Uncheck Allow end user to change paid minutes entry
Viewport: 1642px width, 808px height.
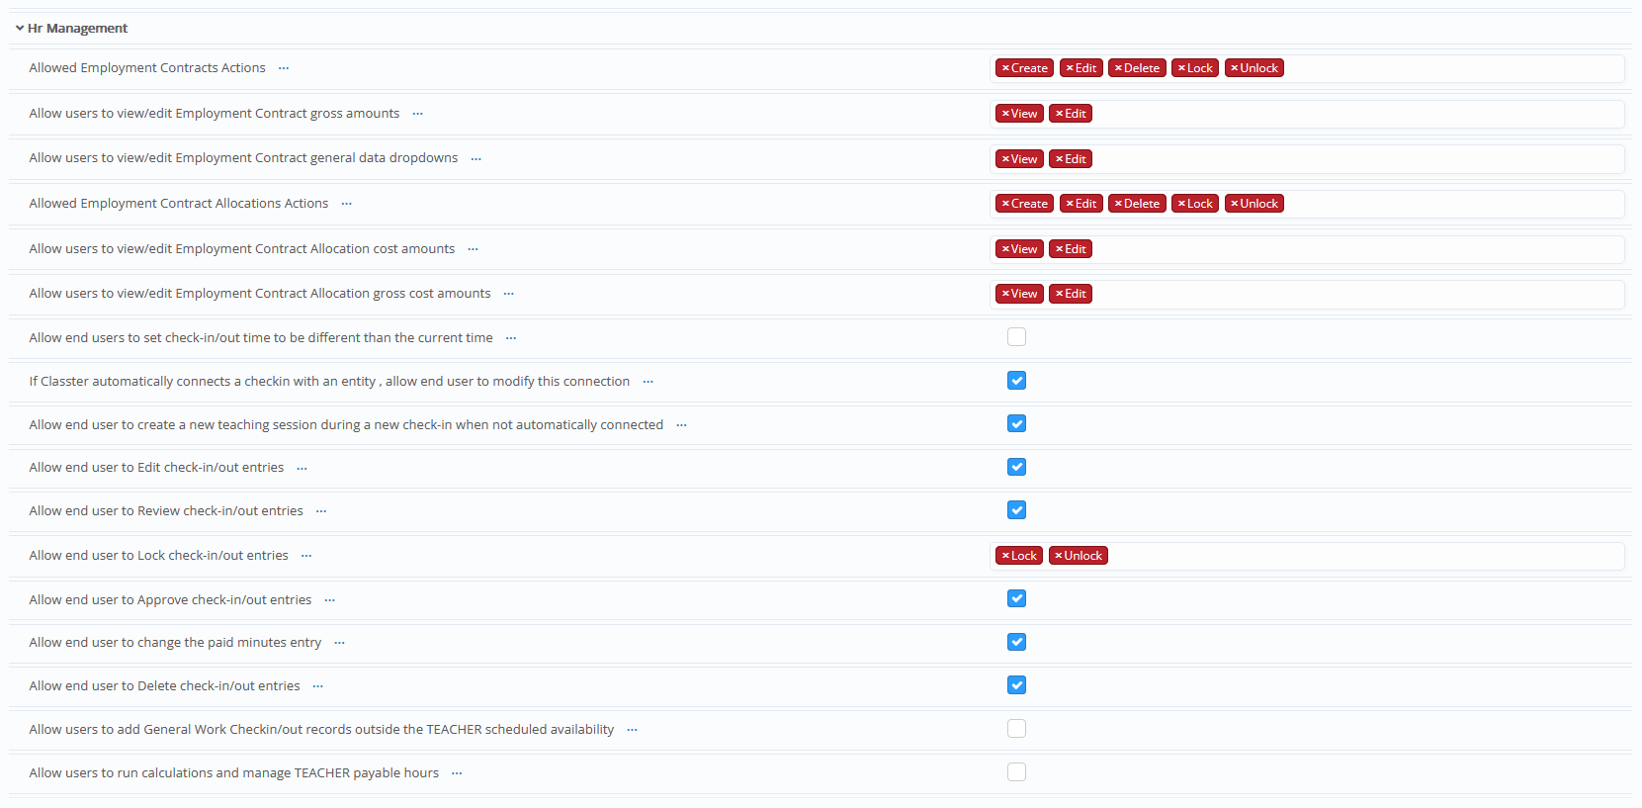(1016, 642)
